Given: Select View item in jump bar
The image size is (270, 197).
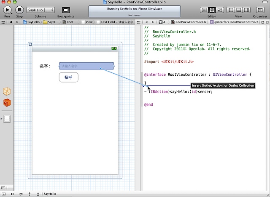Looking at the screenshot, I should (87, 22).
